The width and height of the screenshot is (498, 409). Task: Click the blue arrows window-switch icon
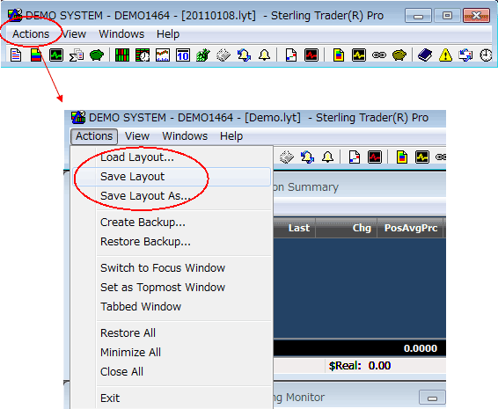tap(465, 55)
